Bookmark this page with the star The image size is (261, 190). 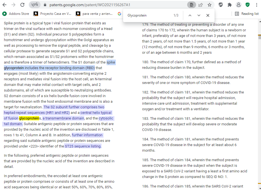(209, 5)
